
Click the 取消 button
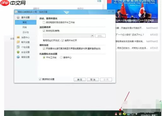[x=93, y=79]
